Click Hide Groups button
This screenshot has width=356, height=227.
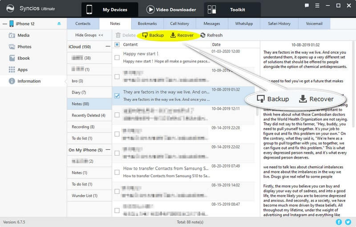89,35
